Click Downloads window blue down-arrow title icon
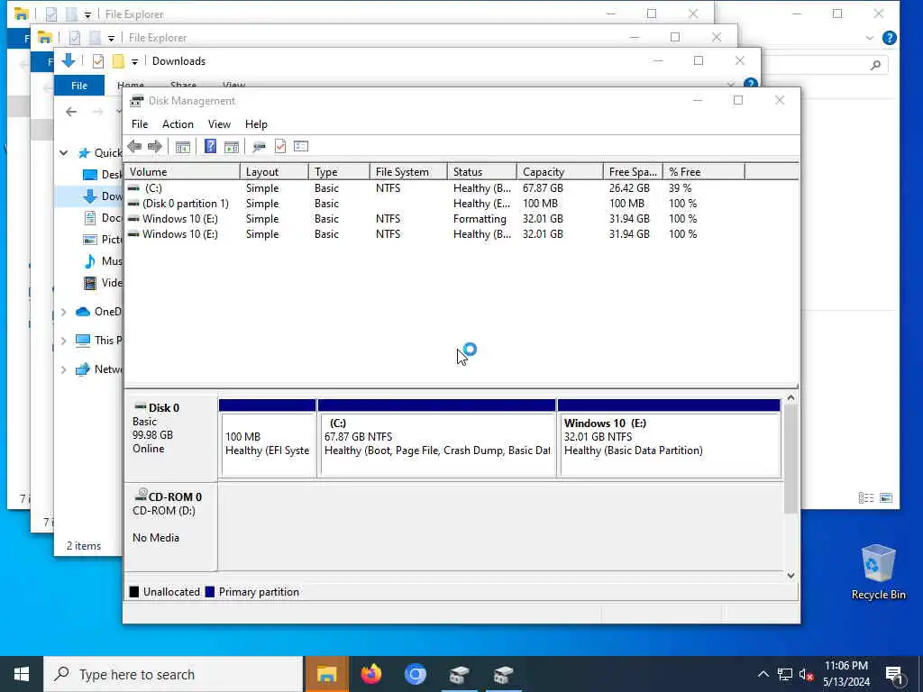The width and height of the screenshot is (923, 692). 69,60
